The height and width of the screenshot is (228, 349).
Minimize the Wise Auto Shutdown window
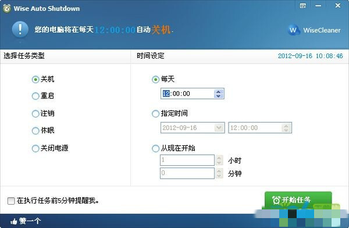pos(318,6)
